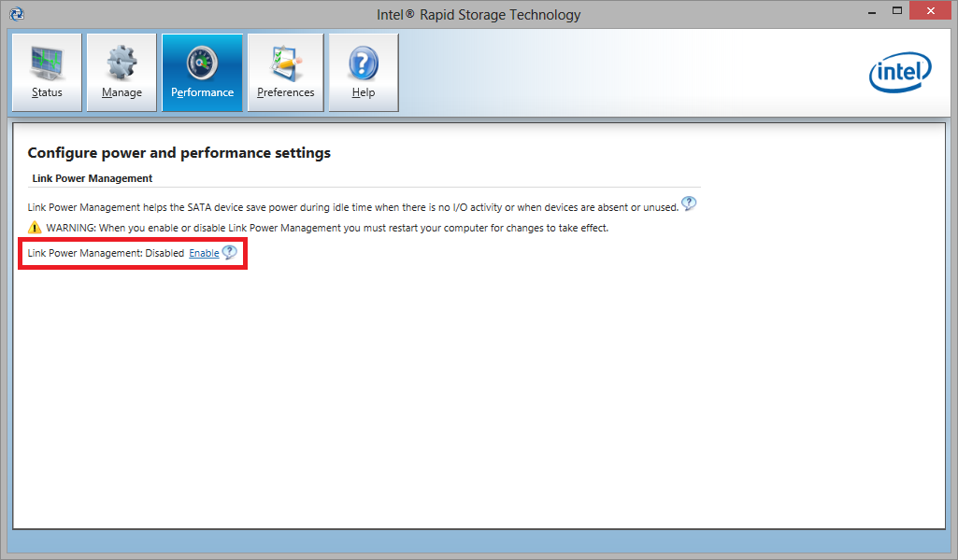Click help icon after SATA device description
958x560 pixels.
pyautogui.click(x=689, y=203)
